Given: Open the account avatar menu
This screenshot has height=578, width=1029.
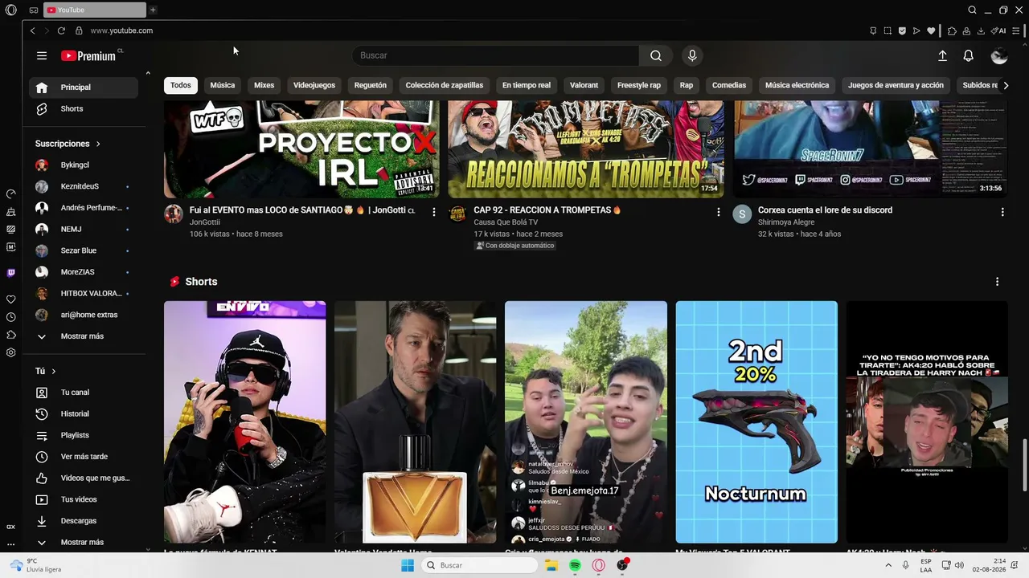Looking at the screenshot, I should click(999, 55).
